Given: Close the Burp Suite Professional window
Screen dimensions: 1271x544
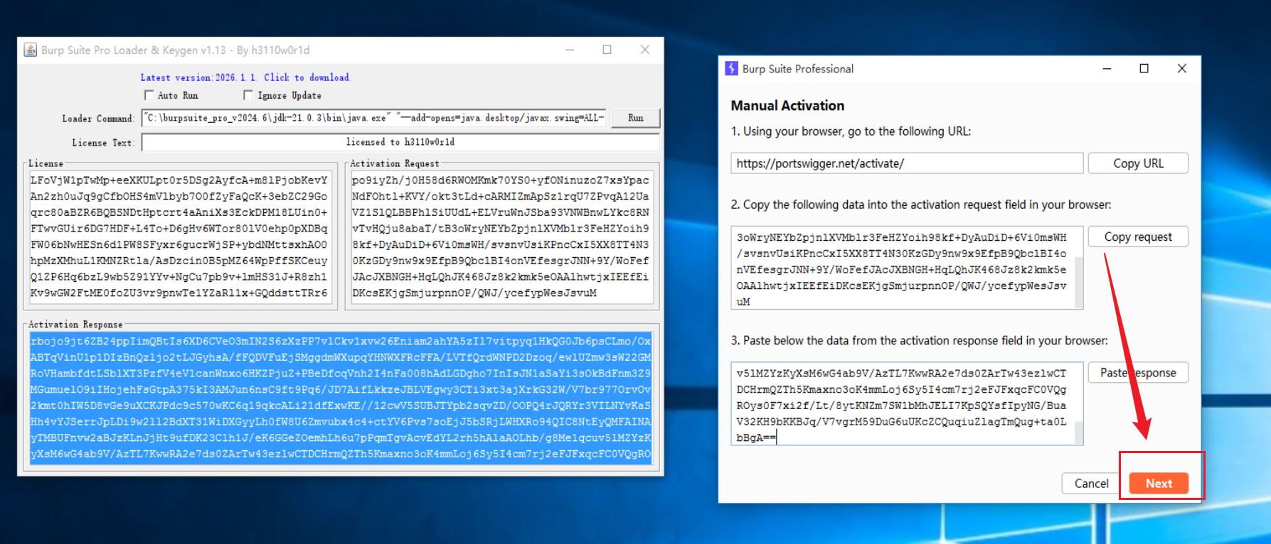Looking at the screenshot, I should [1181, 69].
